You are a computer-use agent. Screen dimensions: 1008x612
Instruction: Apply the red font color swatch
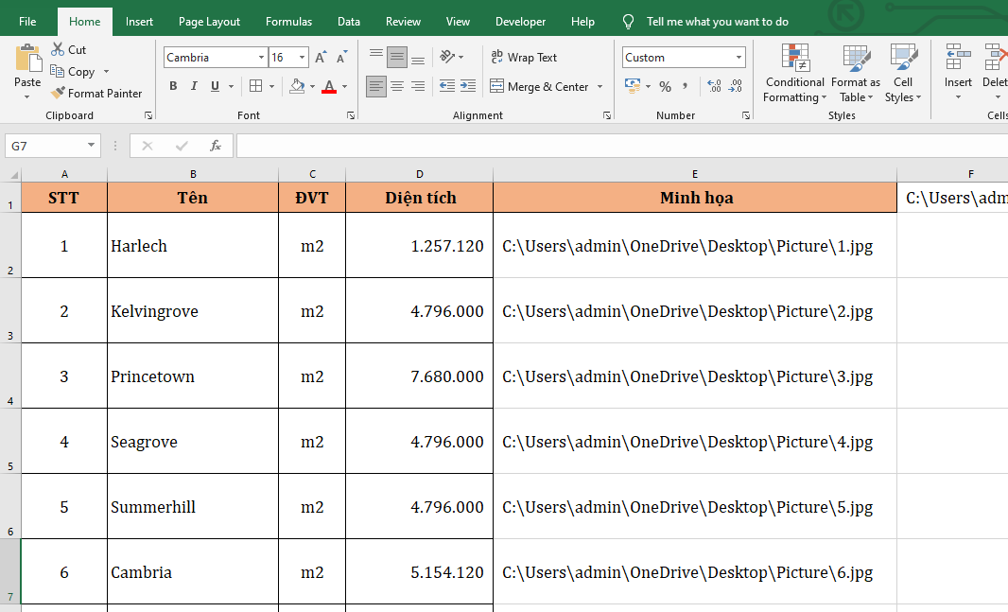tap(328, 87)
